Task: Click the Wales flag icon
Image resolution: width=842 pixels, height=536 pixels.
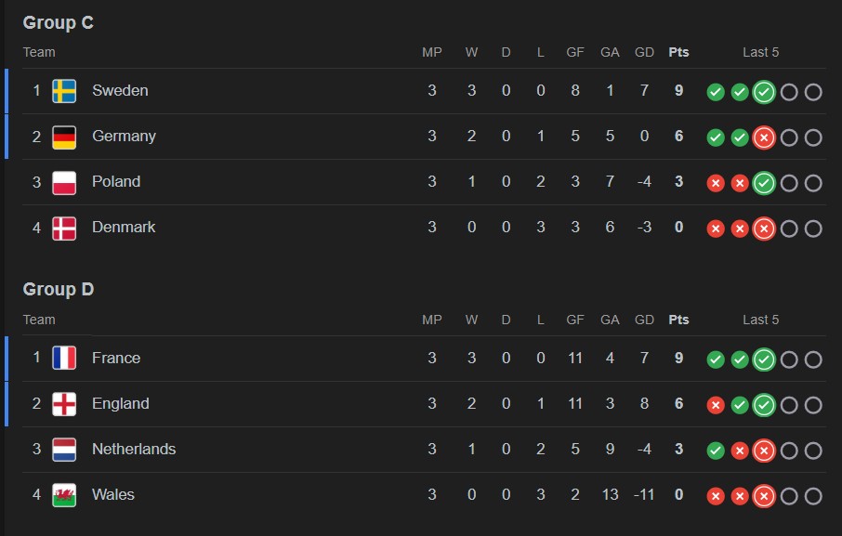Action: click(64, 495)
